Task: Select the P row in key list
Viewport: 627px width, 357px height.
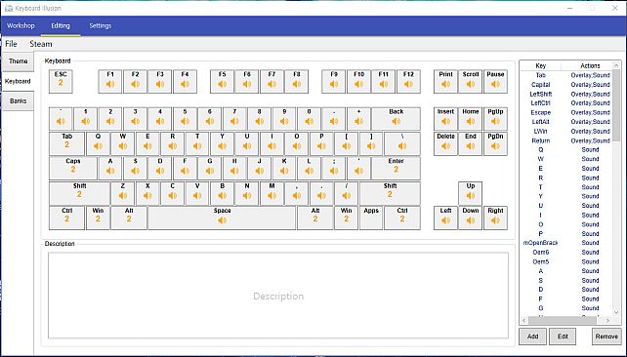Action: (565, 233)
